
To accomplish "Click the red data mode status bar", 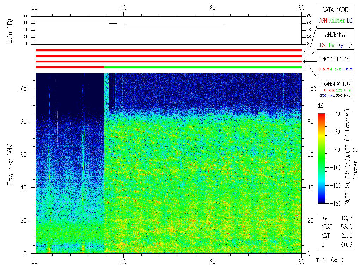I will tap(169, 50).
